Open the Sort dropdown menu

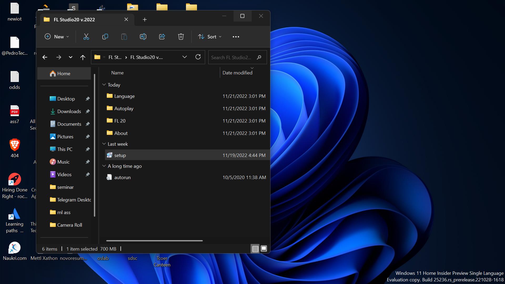210,37
